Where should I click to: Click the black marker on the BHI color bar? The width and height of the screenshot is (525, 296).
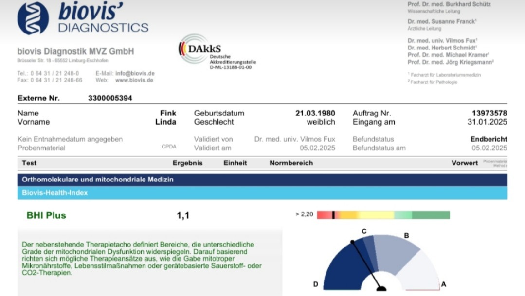coord(333,215)
